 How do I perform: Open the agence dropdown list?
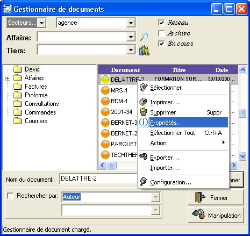tap(131, 23)
